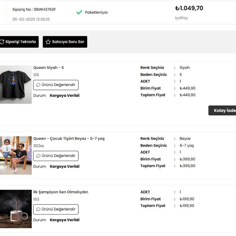Rate the İlk Şampiyon Sen Olmalıydın mug
The image size is (236, 236).
pyautogui.click(x=56, y=209)
